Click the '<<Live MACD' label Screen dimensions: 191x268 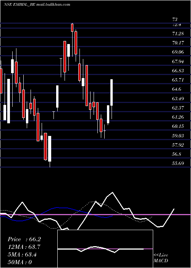[x=161, y=258]
